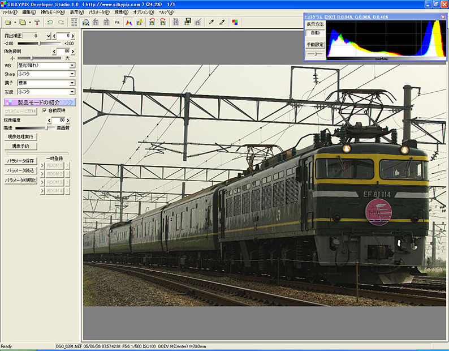449x351 pixels.
Task: Click the floppy disk save-develop icon
Action: pyautogui.click(x=188, y=23)
